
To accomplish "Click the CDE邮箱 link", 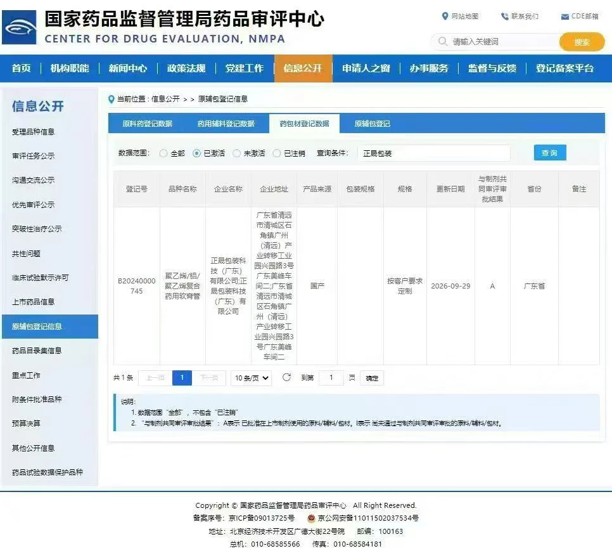I will (585, 16).
